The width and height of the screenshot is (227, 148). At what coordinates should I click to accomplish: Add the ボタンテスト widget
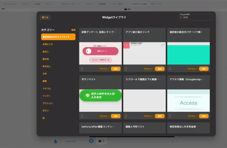coord(116,116)
